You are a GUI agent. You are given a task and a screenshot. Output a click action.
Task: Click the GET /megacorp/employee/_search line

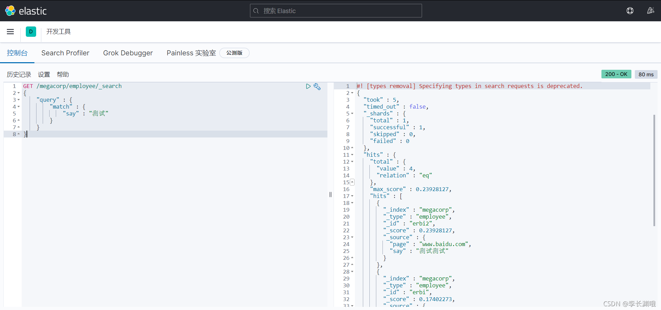(x=72, y=86)
